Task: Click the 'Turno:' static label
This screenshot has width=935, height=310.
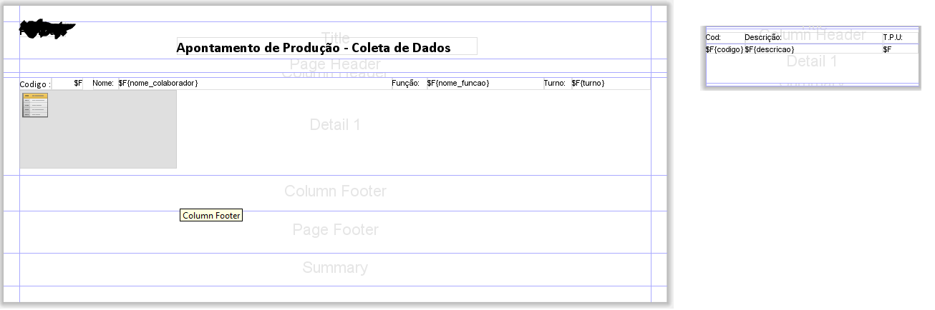Action: (x=555, y=84)
